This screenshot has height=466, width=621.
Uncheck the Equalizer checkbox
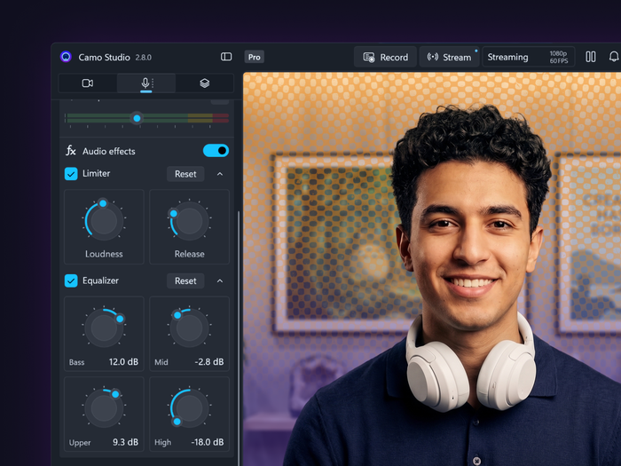[71, 280]
